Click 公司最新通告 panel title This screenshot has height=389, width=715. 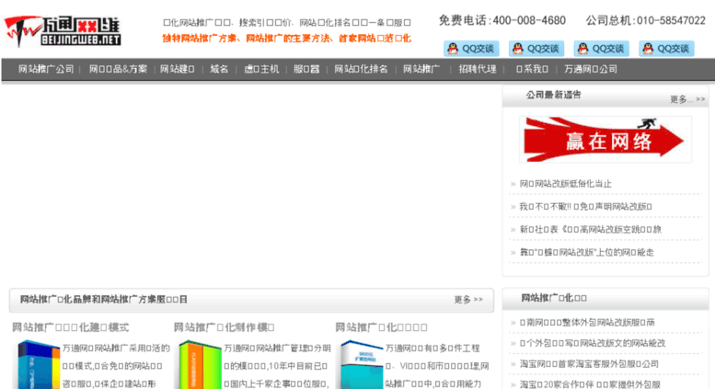coord(554,95)
